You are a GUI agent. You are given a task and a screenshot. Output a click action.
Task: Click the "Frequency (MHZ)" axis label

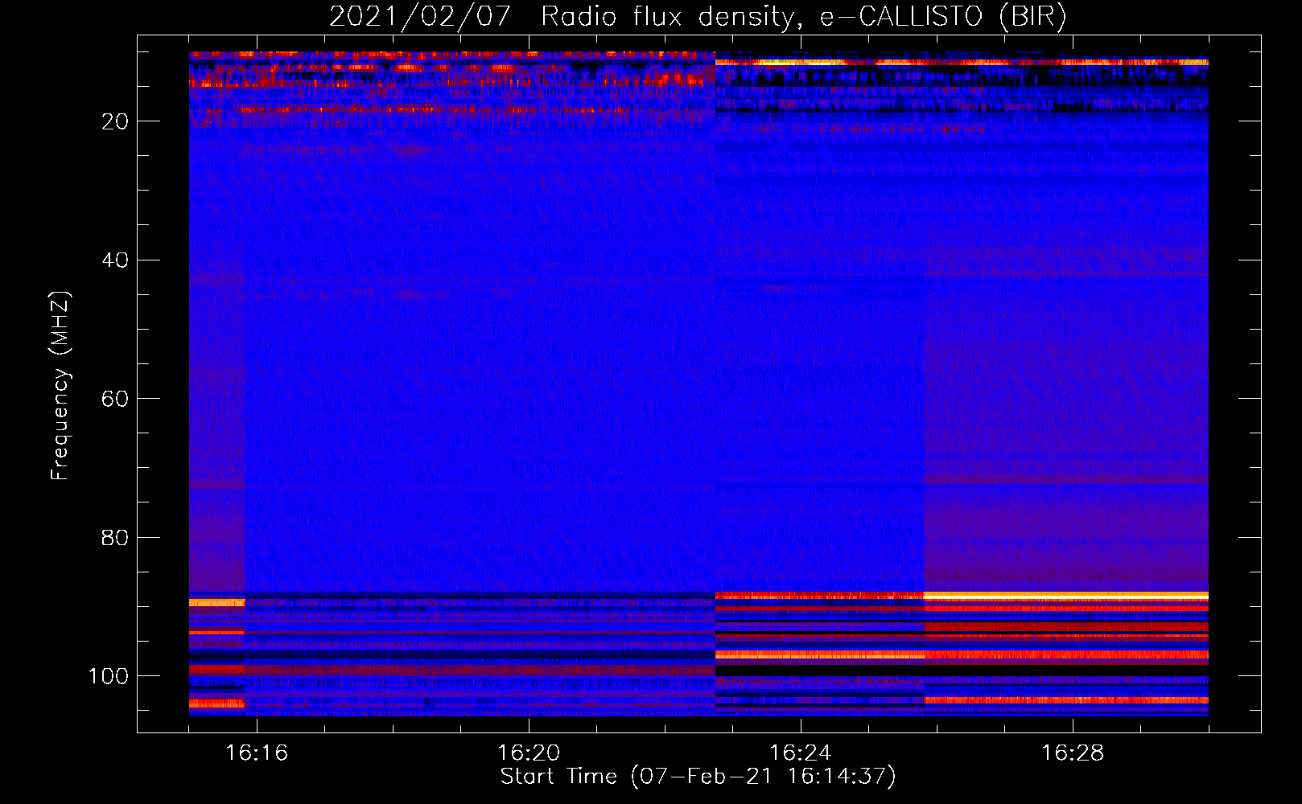[61, 386]
